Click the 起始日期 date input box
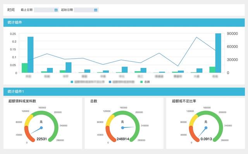 coord(86,10)
